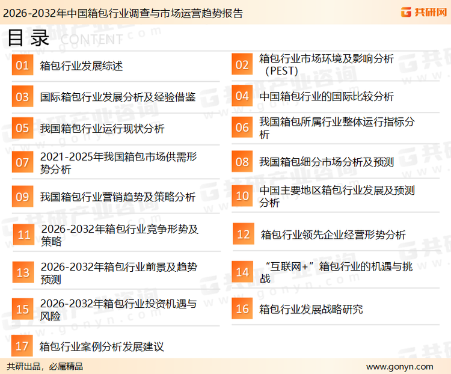Screen dimensions: 451x374
Task: Select the orange 01 chapter number badge
Action: coord(22,65)
